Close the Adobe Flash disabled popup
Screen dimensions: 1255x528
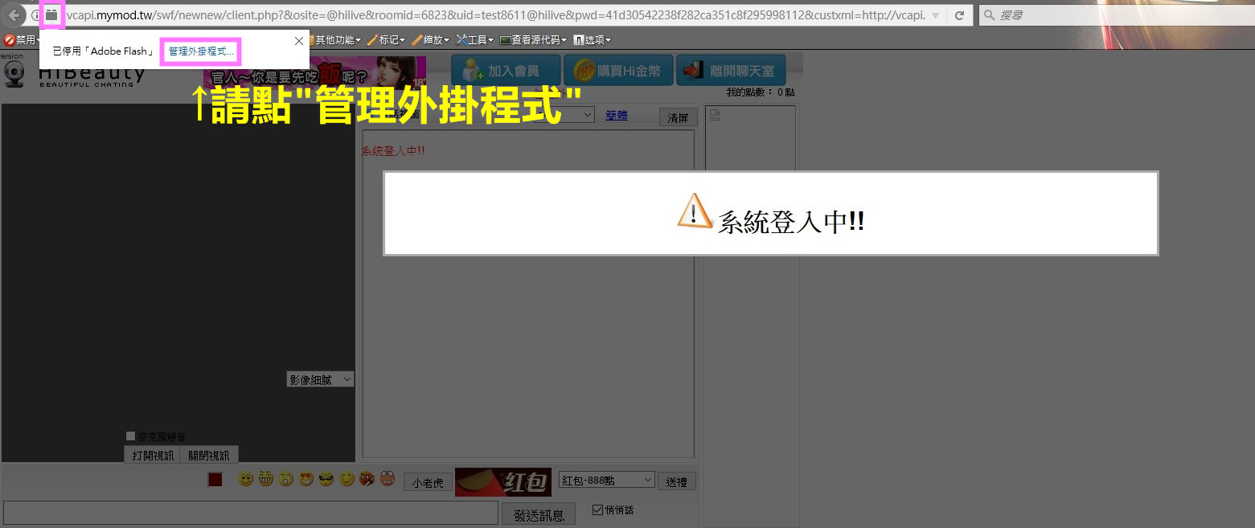click(x=299, y=40)
